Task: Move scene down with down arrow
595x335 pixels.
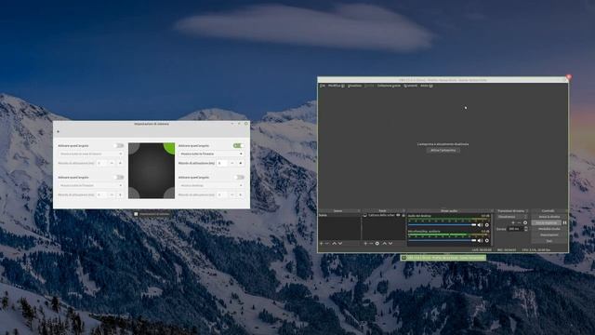Action: [x=340, y=244]
